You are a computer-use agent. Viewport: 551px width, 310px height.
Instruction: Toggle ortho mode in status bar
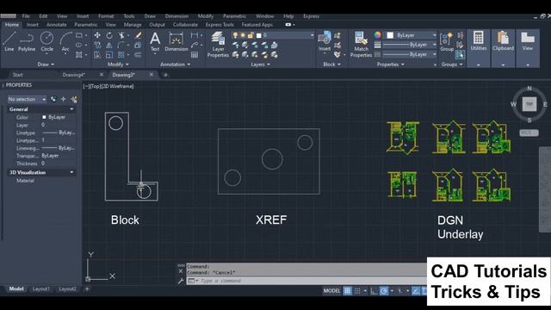coord(374,291)
